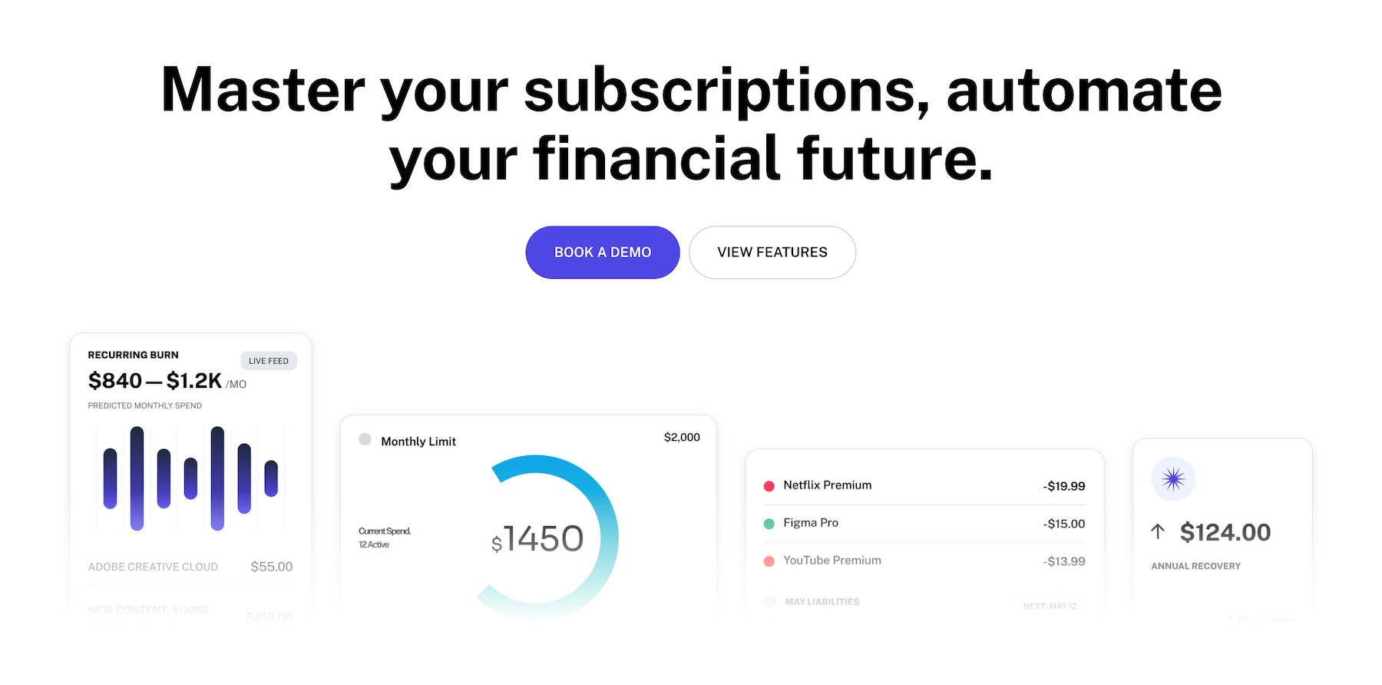Open VIEW FEATURES button
The height and width of the screenshot is (685, 1382).
[772, 252]
